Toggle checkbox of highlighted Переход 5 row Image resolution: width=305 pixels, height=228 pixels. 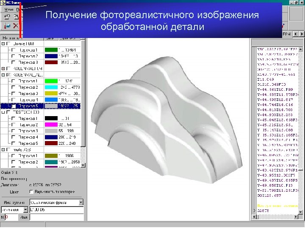point(14,106)
